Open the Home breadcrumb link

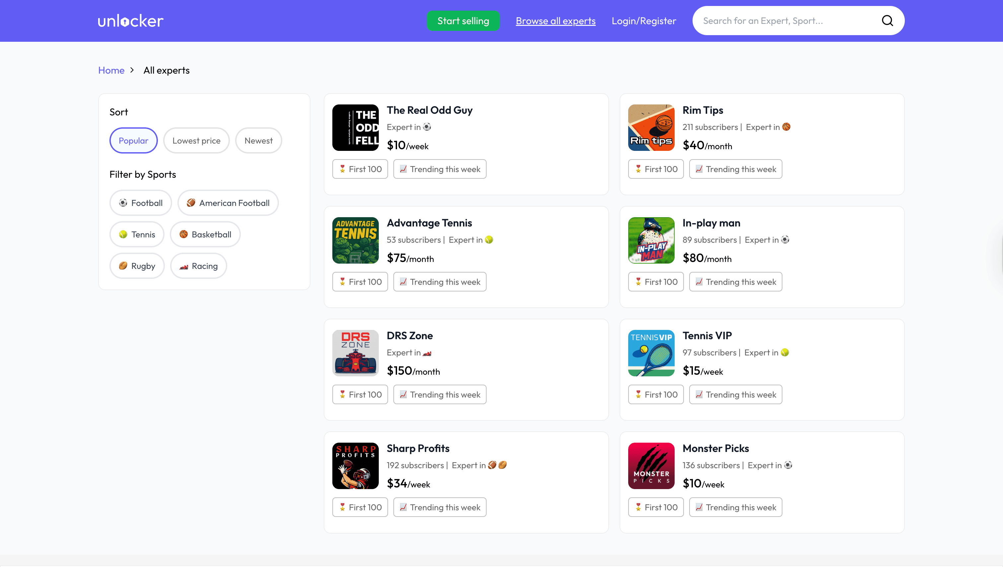point(111,70)
